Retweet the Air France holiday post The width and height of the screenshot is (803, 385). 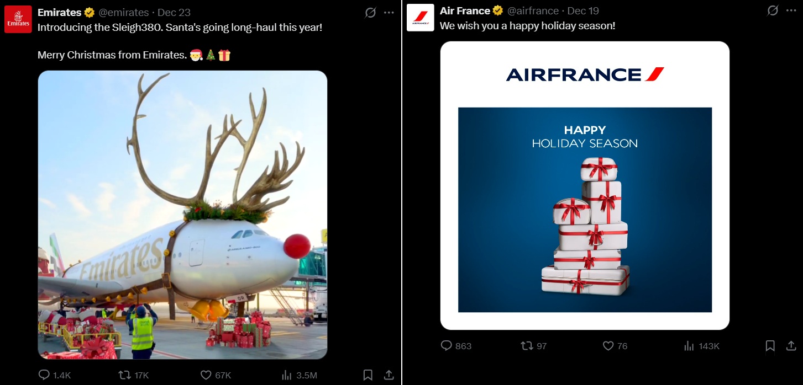pyautogui.click(x=527, y=346)
